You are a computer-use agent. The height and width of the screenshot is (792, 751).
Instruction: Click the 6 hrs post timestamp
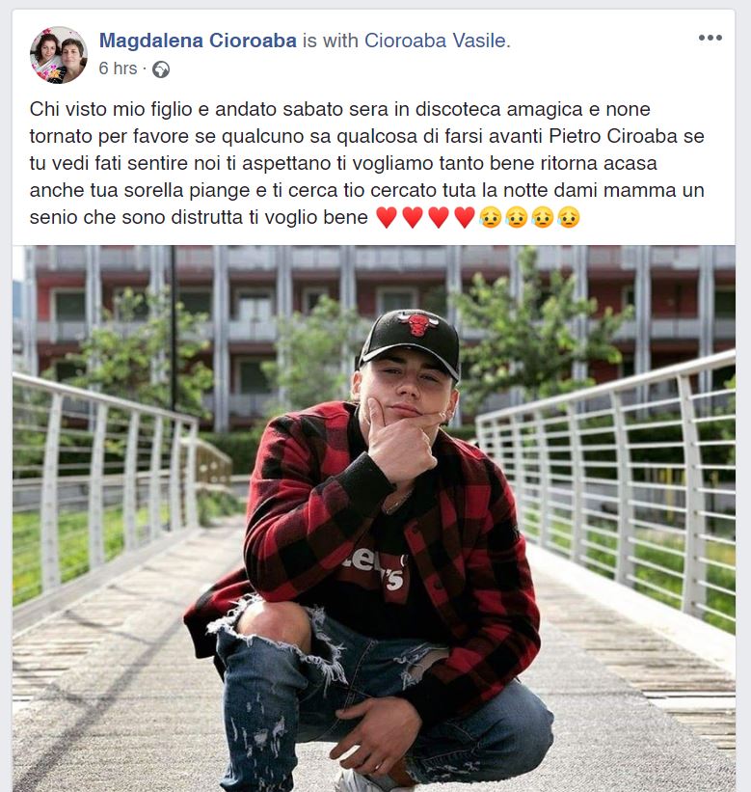(119, 68)
